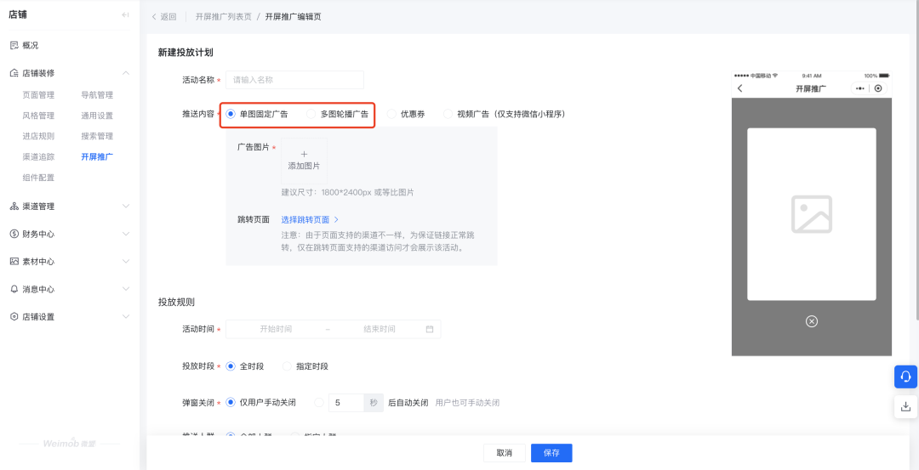Image resolution: width=919 pixels, height=470 pixels.
Task: Click 添加图片 upload box text
Action: pyautogui.click(x=304, y=166)
